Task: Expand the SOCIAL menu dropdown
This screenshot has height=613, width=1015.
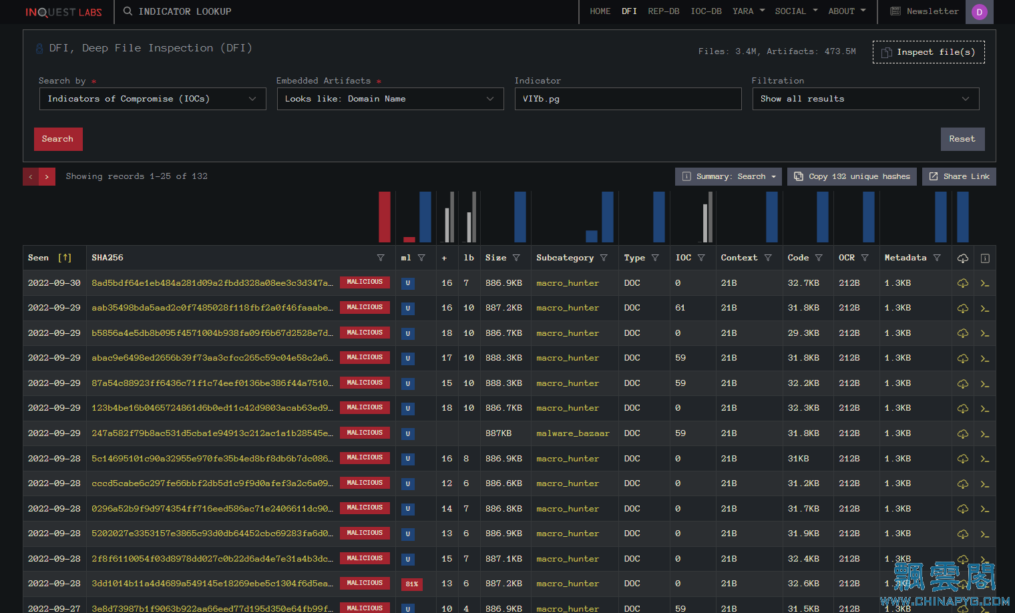Action: click(x=796, y=11)
